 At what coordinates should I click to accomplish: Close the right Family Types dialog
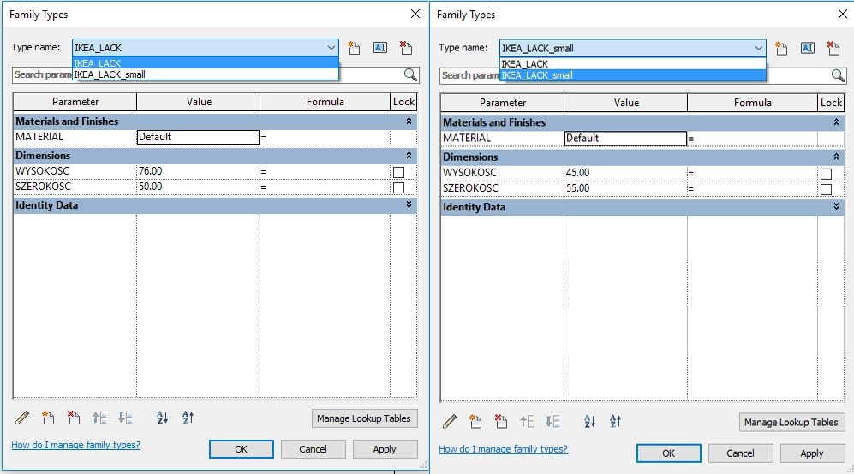point(843,15)
